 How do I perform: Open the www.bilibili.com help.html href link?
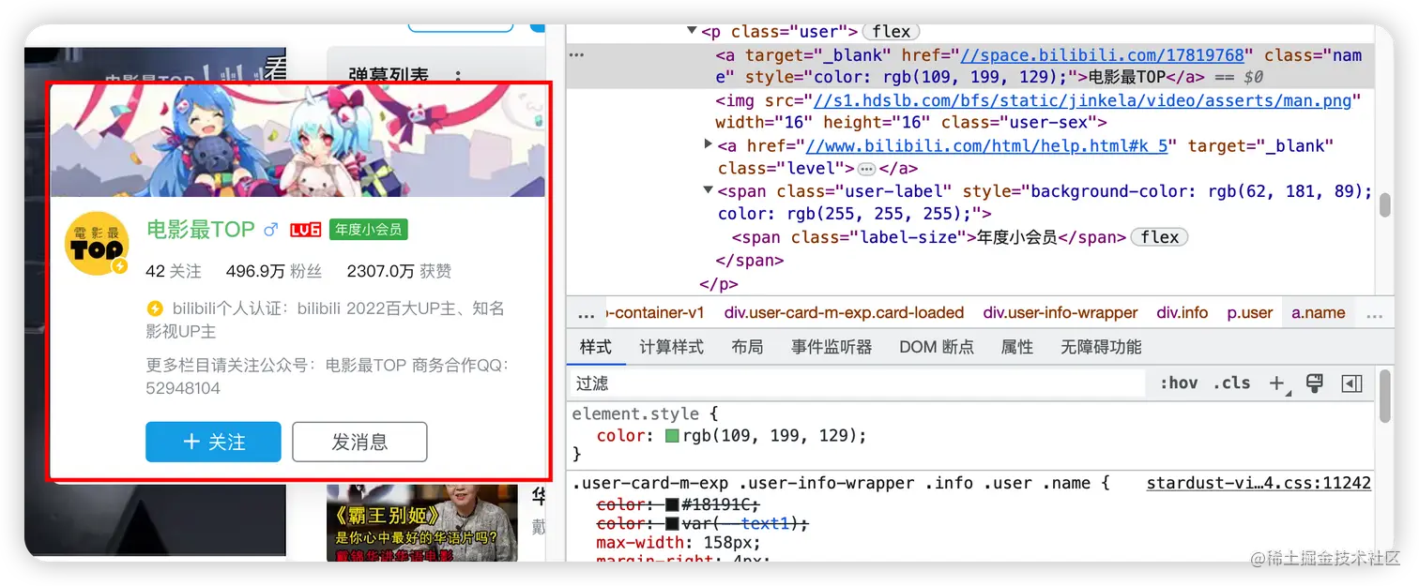tap(986, 145)
